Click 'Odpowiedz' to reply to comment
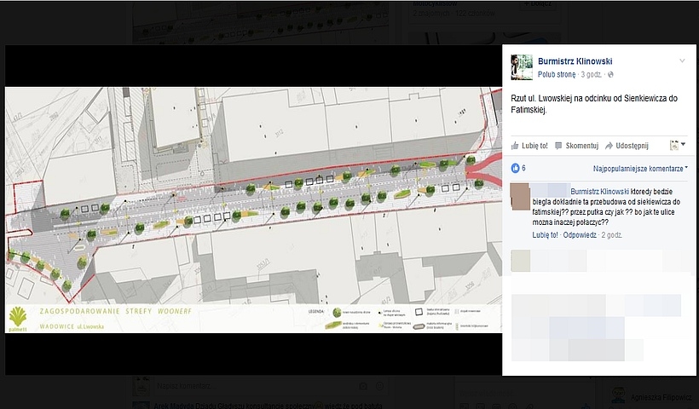This screenshot has width=699, height=409. pyautogui.click(x=580, y=234)
